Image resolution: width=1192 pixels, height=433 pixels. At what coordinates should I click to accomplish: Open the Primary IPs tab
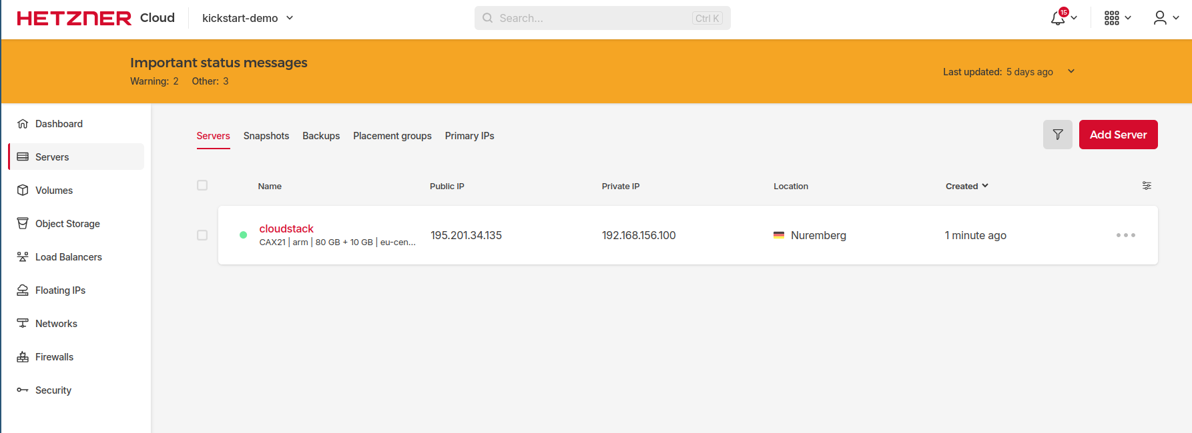pyautogui.click(x=470, y=136)
